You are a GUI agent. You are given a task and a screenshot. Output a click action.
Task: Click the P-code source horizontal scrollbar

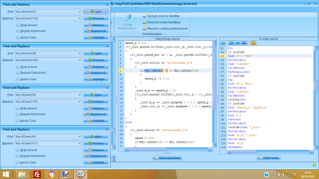click(270, 152)
